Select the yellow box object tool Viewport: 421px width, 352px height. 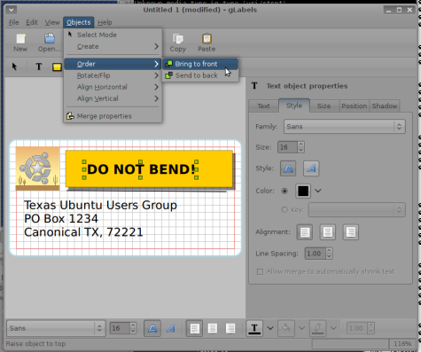[57, 66]
